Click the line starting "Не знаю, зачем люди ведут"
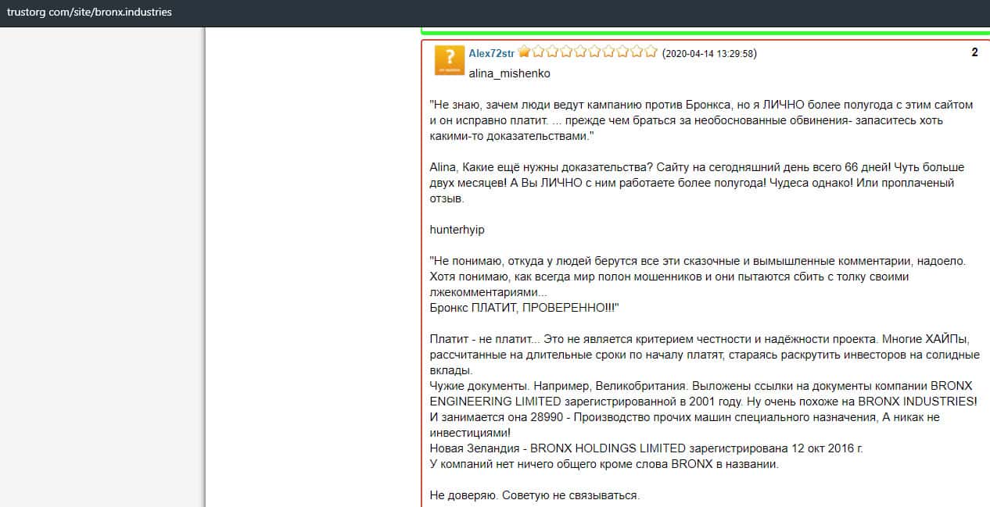This screenshot has width=990, height=507. point(701,105)
